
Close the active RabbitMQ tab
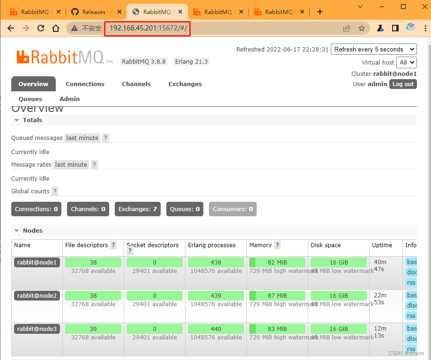pos(180,12)
